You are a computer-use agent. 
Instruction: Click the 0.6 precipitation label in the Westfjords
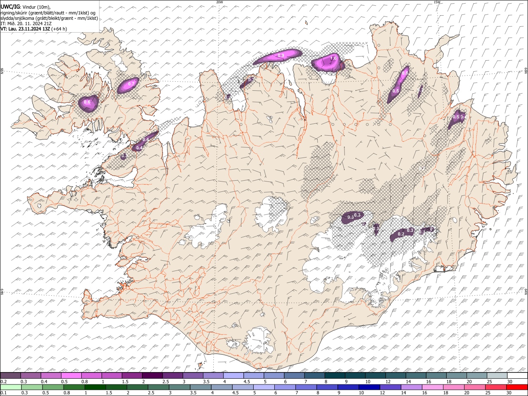click(87, 102)
